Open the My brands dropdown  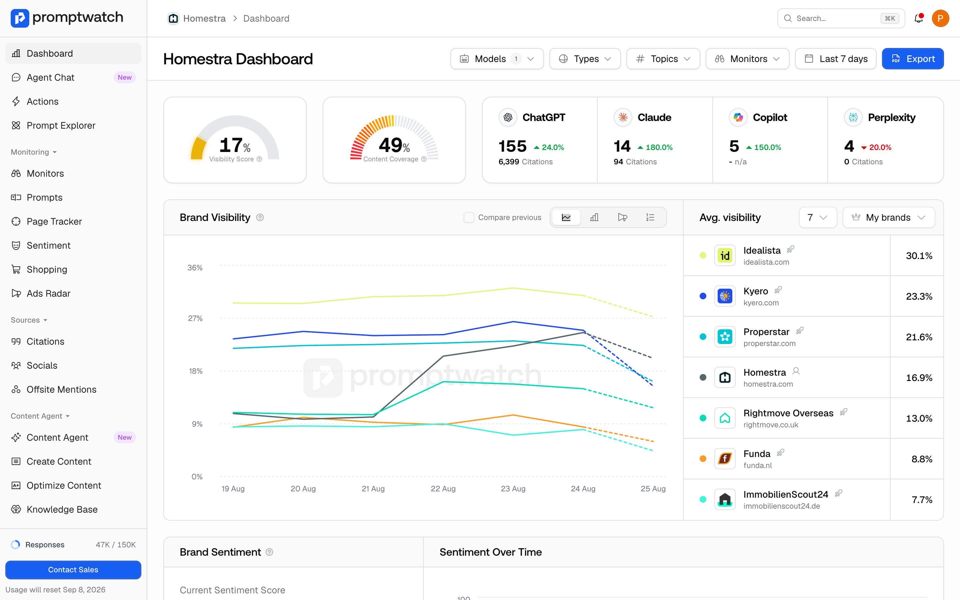[x=889, y=217]
